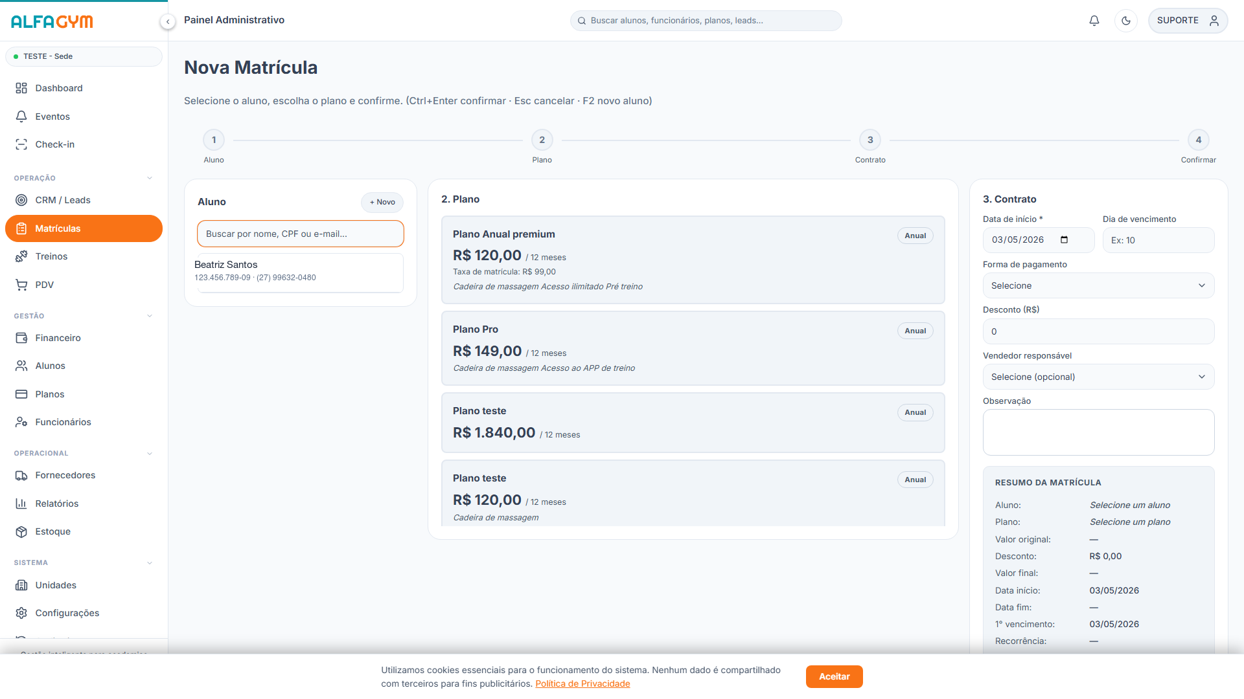Click the Eventos bell icon in sidebar

tap(21, 116)
